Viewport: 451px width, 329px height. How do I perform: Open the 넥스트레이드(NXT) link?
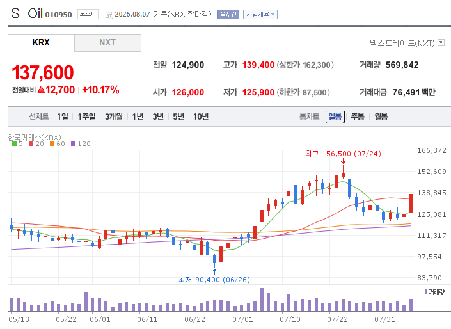[402, 43]
